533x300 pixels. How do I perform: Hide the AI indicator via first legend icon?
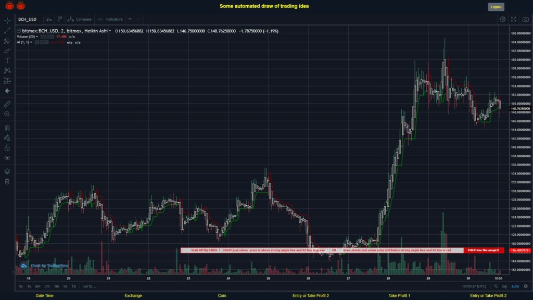pos(37,43)
